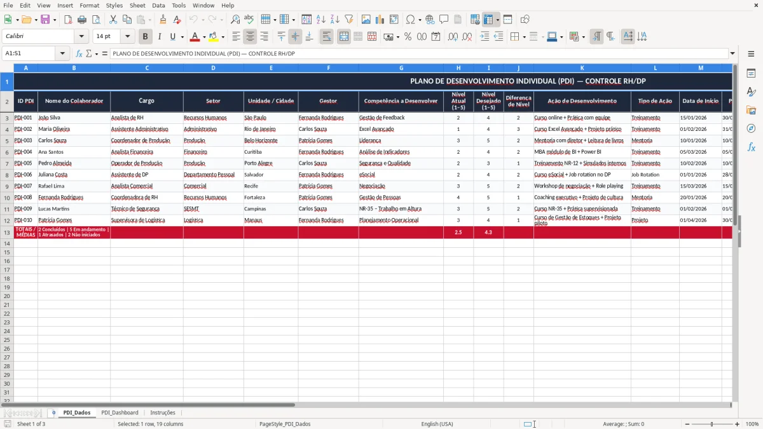
Task: Click the Select Function sigma button
Action: point(88,54)
